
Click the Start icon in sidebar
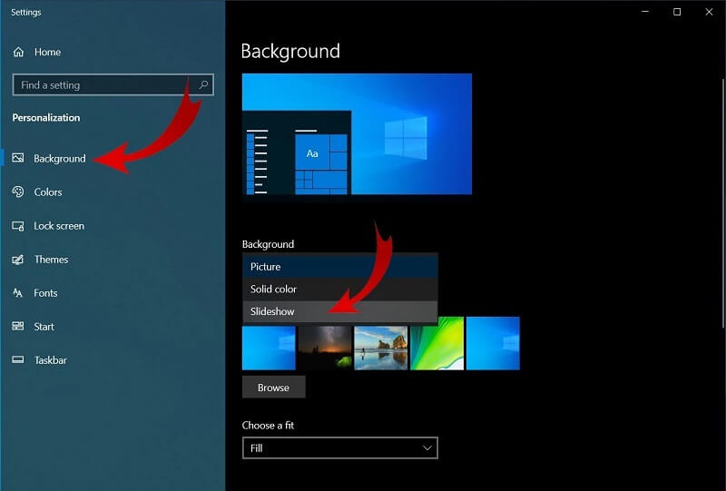tap(18, 327)
